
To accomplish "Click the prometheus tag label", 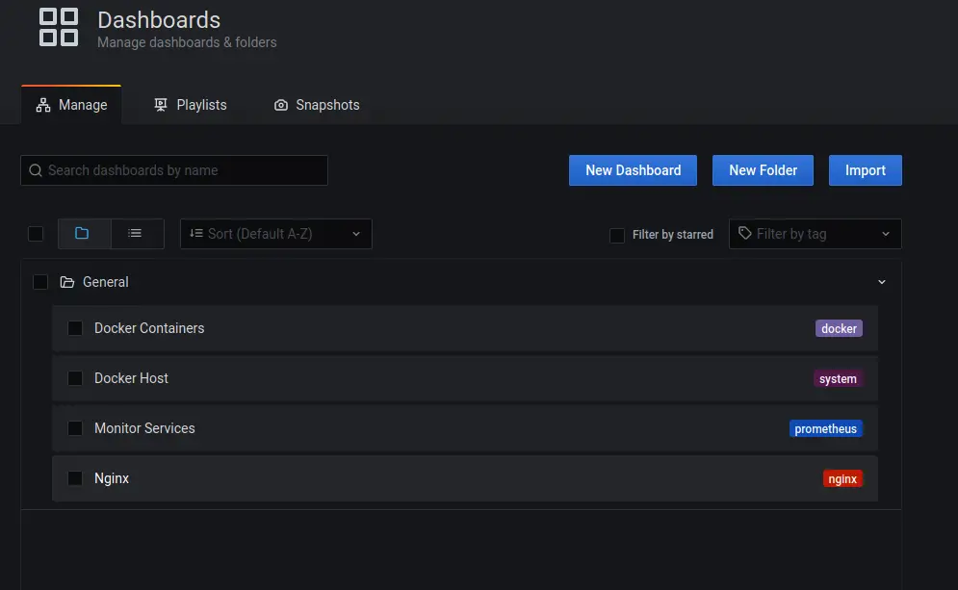I will 825,428.
